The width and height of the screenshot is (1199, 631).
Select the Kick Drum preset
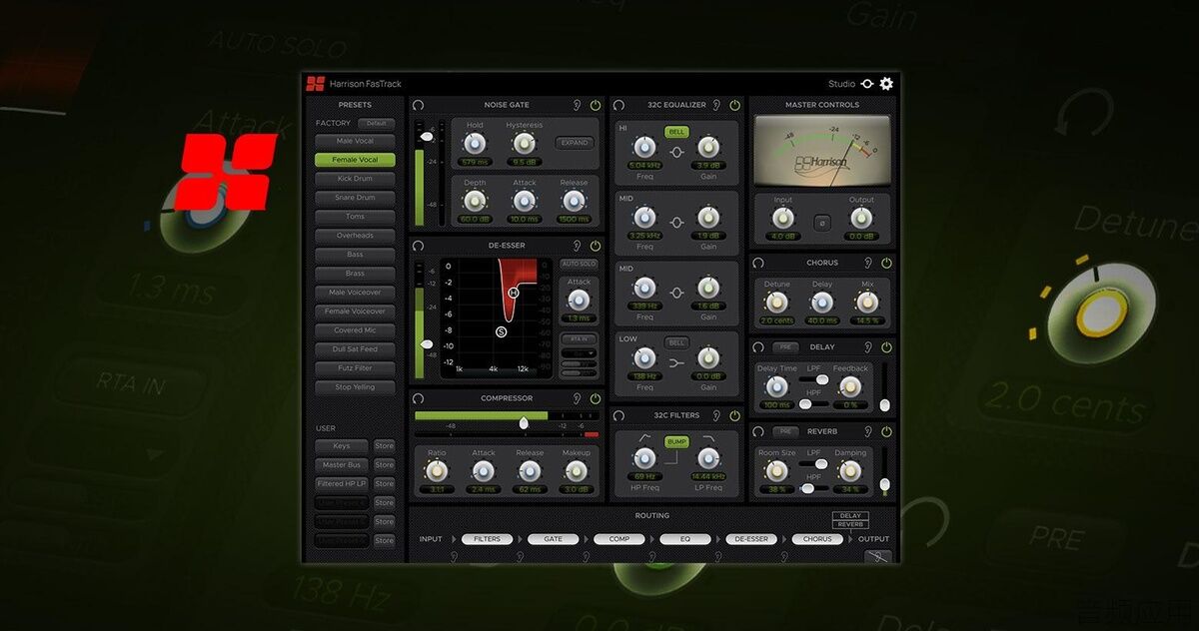(355, 179)
